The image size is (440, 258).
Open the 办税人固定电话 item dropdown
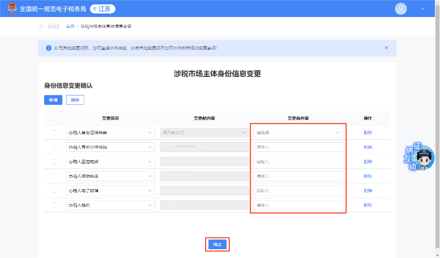tap(111, 161)
